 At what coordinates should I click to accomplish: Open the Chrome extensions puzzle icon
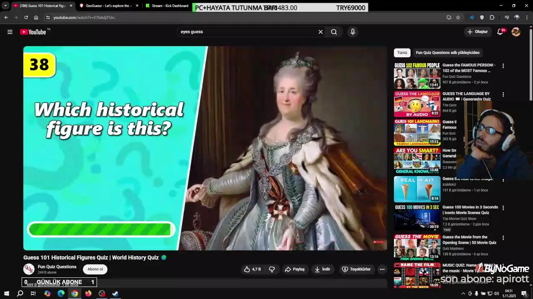point(492,17)
